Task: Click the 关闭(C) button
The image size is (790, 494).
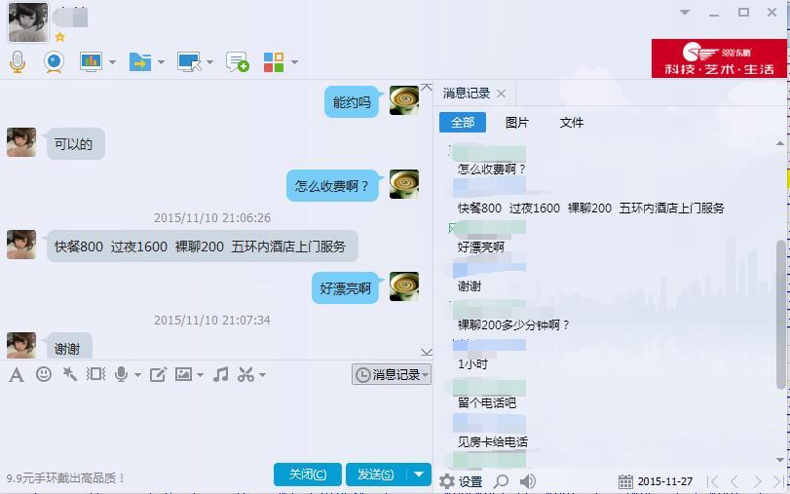Action: [x=308, y=475]
